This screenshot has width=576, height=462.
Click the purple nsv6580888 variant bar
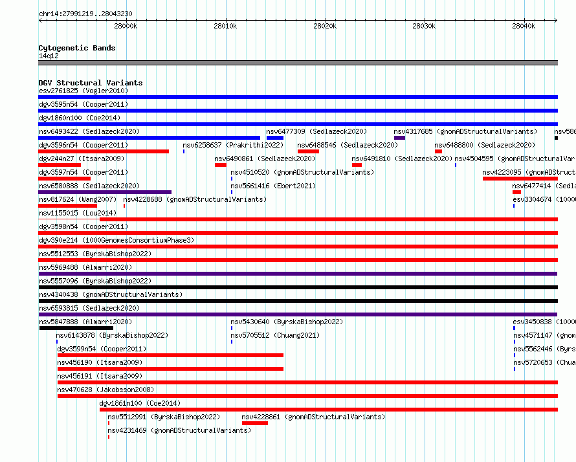105,192
